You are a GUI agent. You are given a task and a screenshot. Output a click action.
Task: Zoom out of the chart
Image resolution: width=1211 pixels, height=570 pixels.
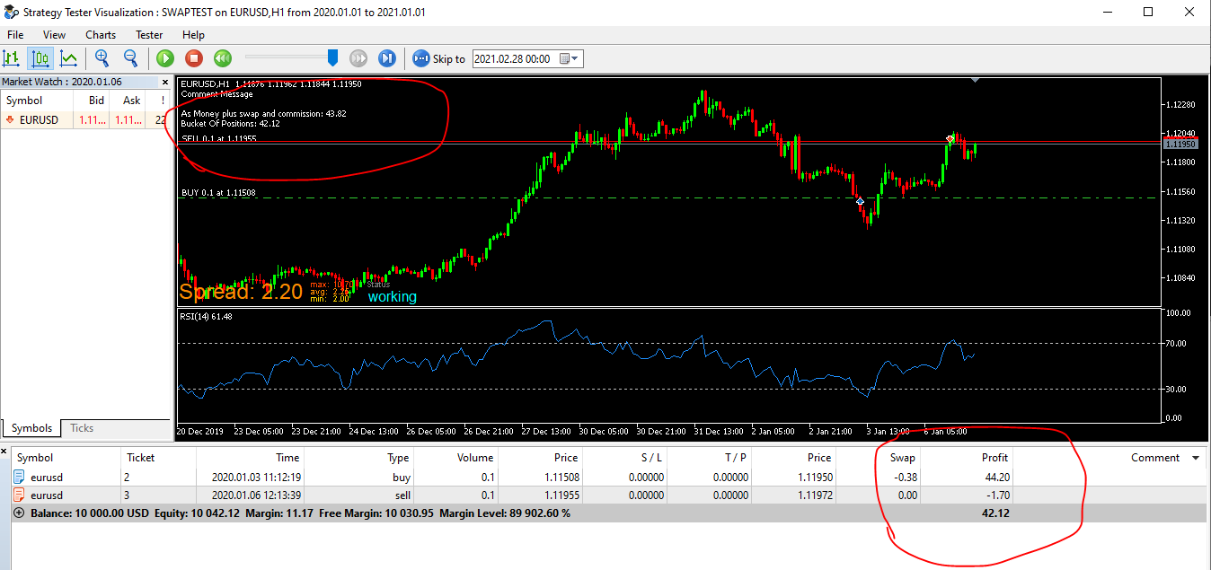(x=130, y=58)
